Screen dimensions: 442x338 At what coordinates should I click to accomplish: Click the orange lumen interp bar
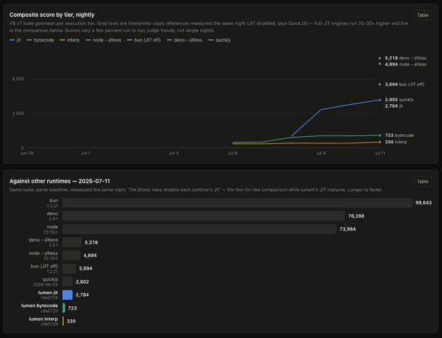click(63, 321)
